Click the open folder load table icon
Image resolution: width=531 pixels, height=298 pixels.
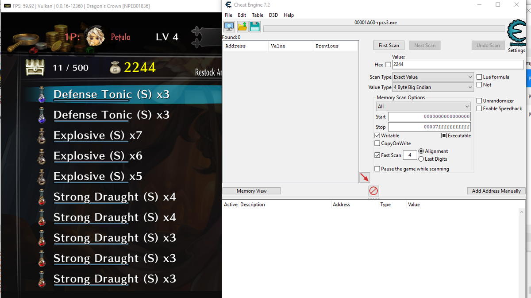coord(242,27)
